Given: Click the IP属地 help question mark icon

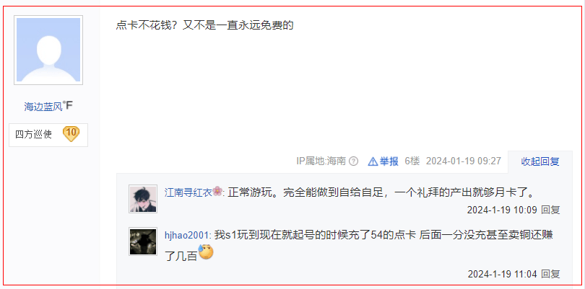Looking at the screenshot, I should coord(353,161).
